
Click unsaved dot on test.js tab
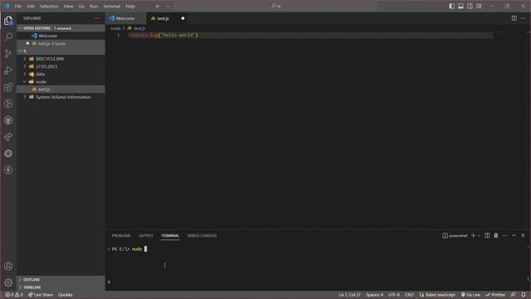tap(183, 18)
